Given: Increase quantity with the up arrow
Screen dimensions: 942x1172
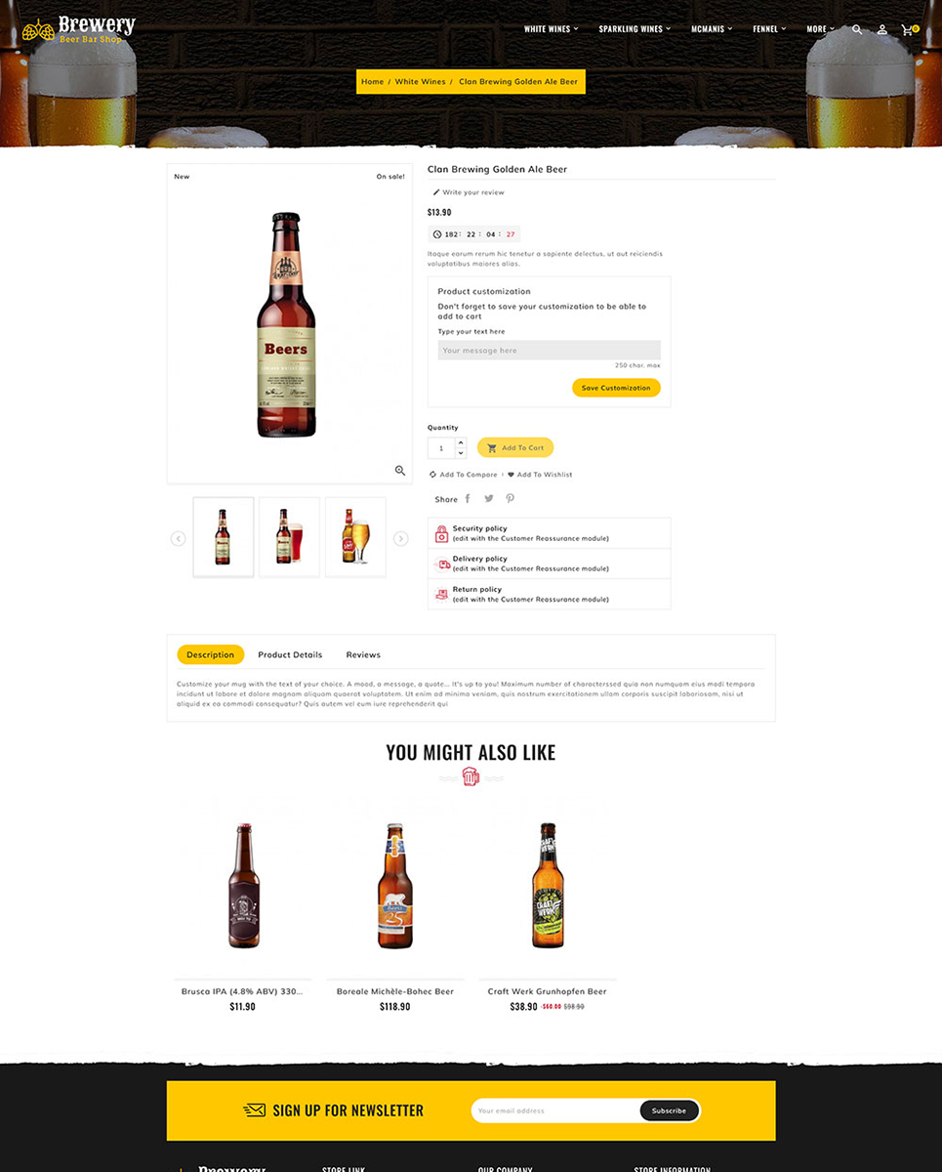Looking at the screenshot, I should click(x=461, y=442).
